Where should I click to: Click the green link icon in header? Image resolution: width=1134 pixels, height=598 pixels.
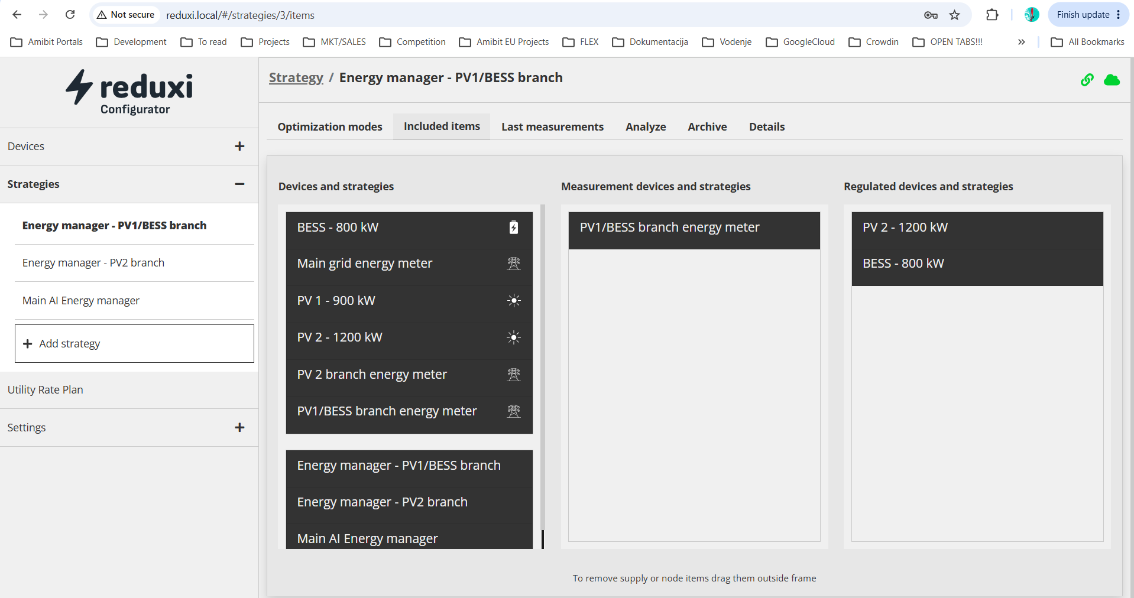(x=1087, y=80)
